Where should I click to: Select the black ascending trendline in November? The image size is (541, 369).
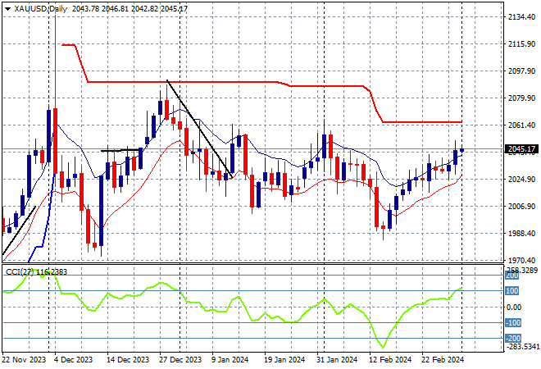[19, 230]
